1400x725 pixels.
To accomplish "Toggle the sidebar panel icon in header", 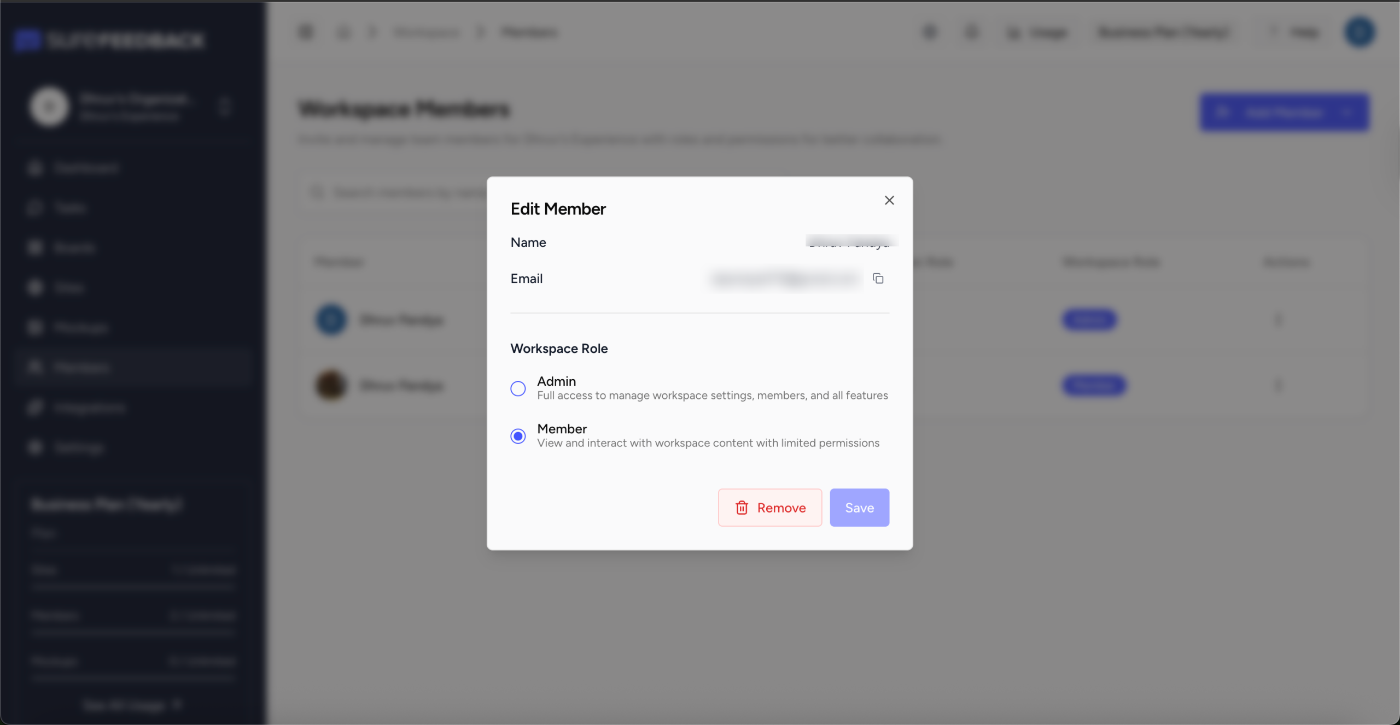I will [x=306, y=32].
